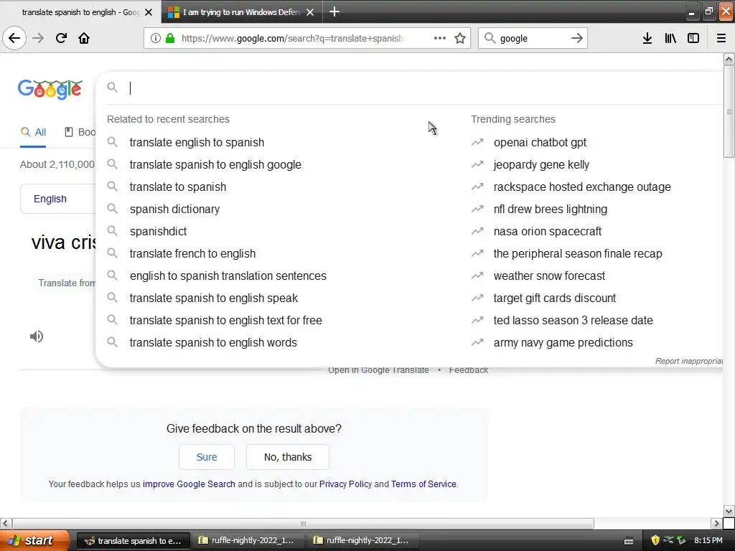
Task: Close the translate spanish to english tab
Action: (x=149, y=12)
